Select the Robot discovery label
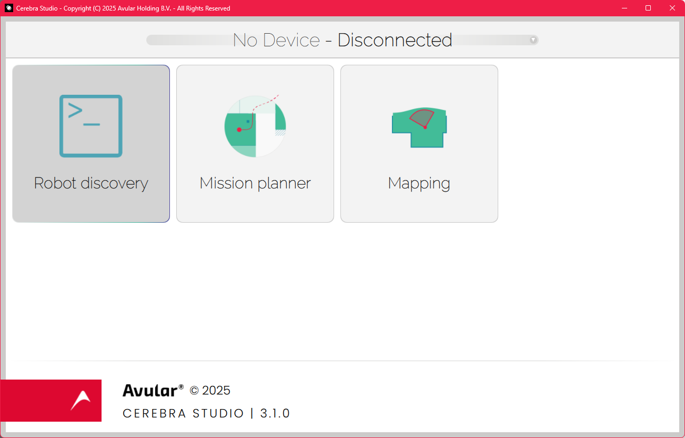The width and height of the screenshot is (685, 438). tap(91, 183)
